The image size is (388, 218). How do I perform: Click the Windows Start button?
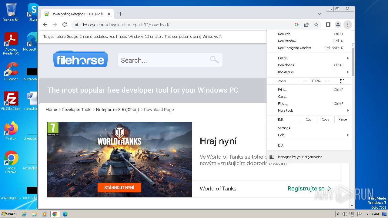[x=8, y=214]
